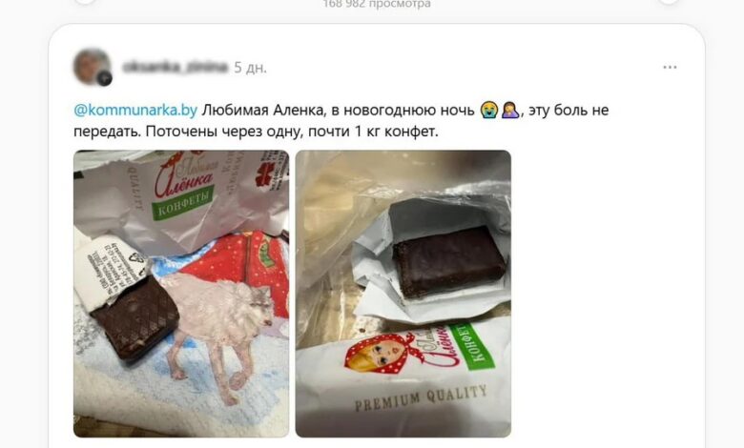Open the three-dot more options menu
This screenshot has width=744, height=448.
click(x=670, y=68)
